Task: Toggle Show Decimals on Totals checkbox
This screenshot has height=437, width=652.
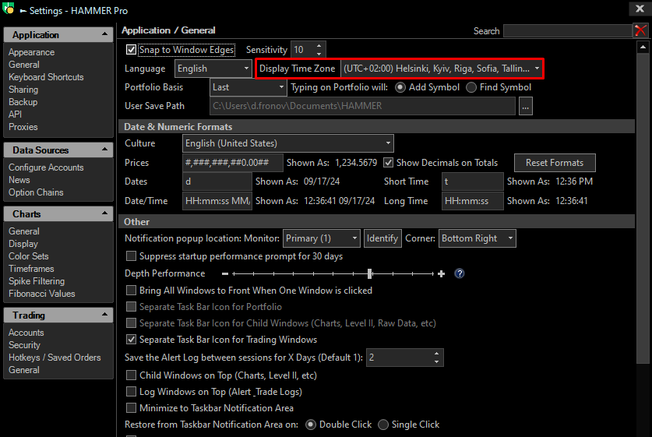Action: point(388,163)
